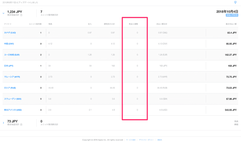Select the 67.96 JPY estimated payment value

[x=231, y=99]
